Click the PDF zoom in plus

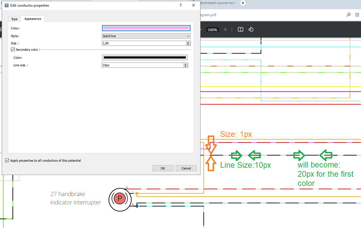(225, 29)
